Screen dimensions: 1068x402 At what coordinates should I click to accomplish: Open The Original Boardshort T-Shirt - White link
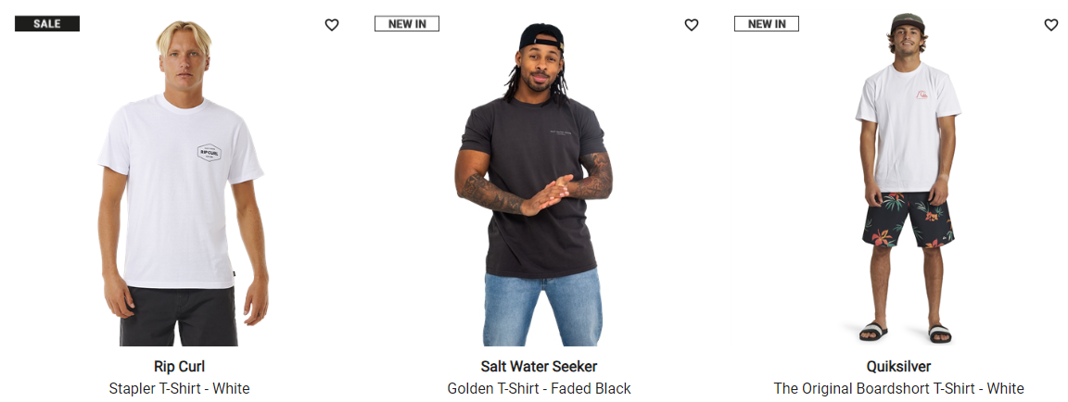(x=898, y=389)
